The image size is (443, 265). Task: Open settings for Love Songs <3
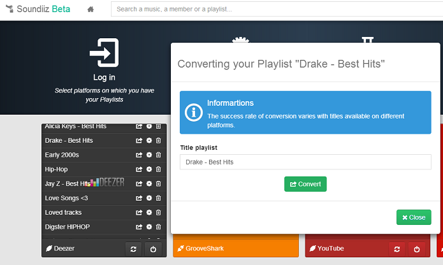[149, 198]
